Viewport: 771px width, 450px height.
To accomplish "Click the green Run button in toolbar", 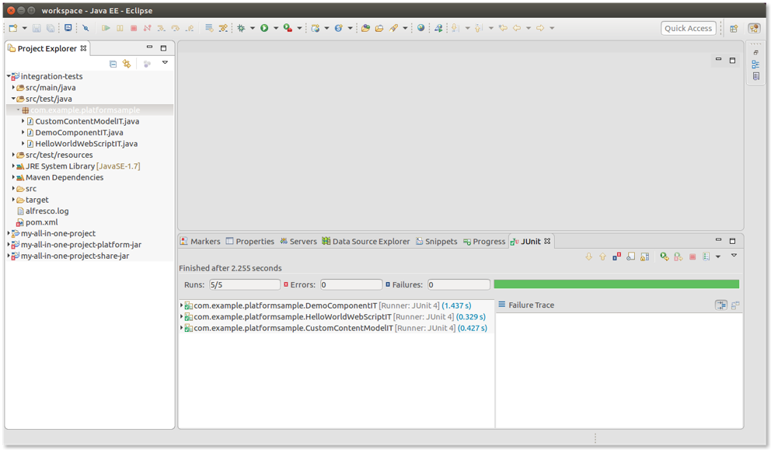I will click(264, 28).
